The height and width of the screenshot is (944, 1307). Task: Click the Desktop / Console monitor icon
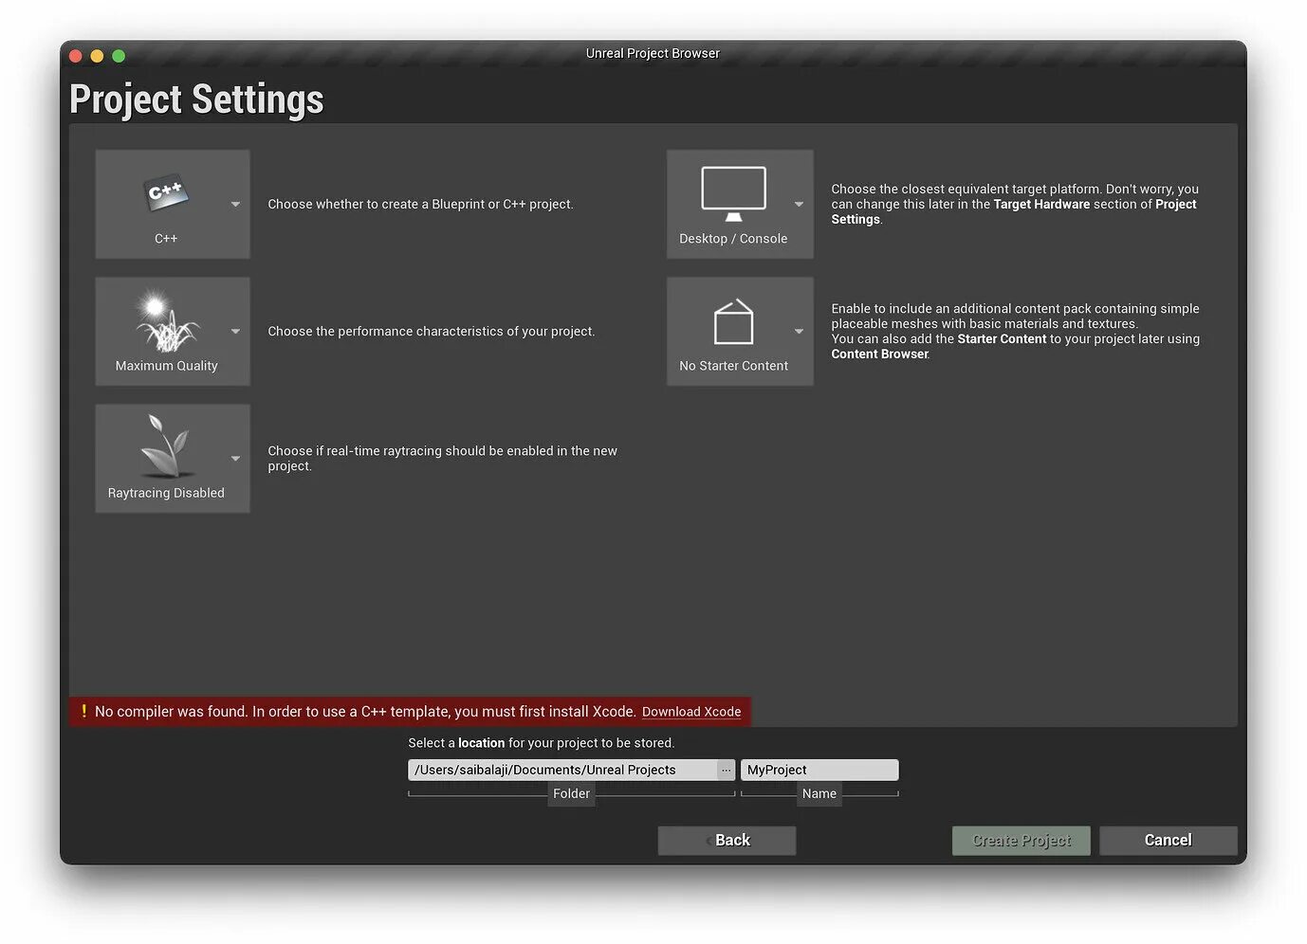coord(733,193)
